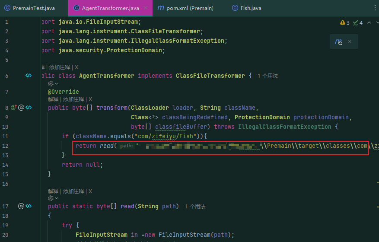Click 解释 above the read method

[53, 191]
